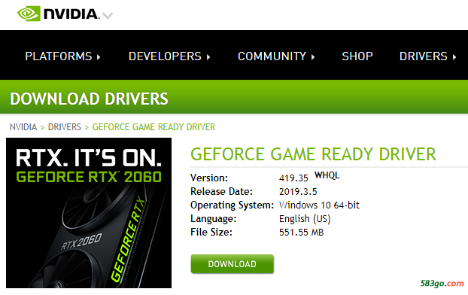Viewport: 468px width, 295px height.
Task: Select the file size 551.55 MB
Action: [x=302, y=233]
